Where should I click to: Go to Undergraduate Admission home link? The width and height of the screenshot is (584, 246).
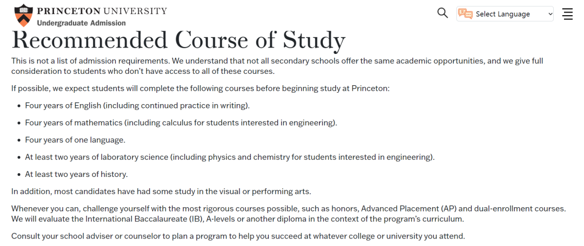tap(81, 23)
